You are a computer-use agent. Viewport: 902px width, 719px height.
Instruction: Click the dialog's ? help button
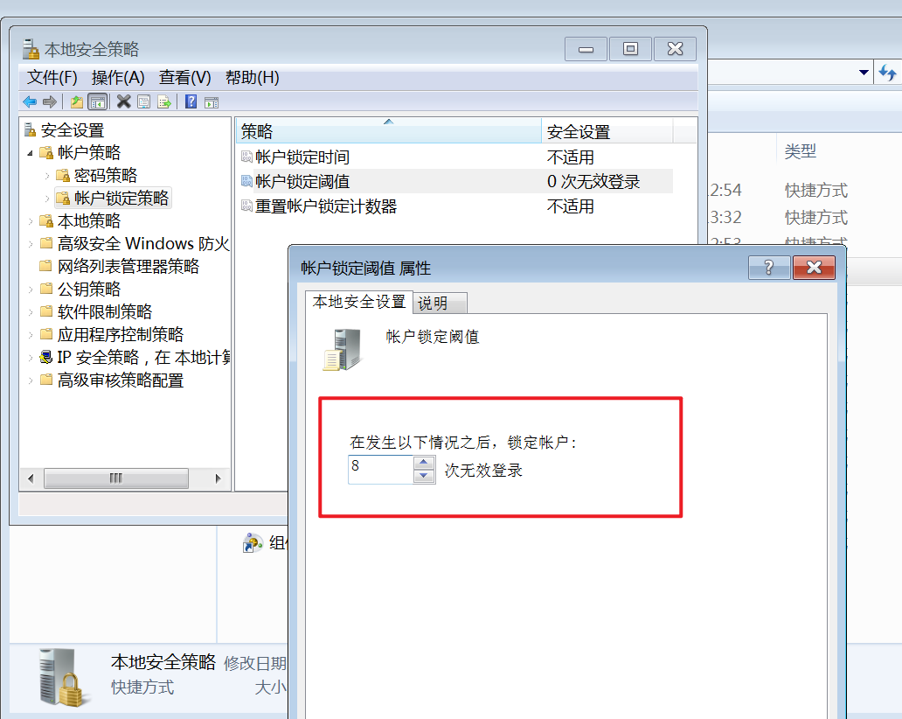[x=769, y=268]
